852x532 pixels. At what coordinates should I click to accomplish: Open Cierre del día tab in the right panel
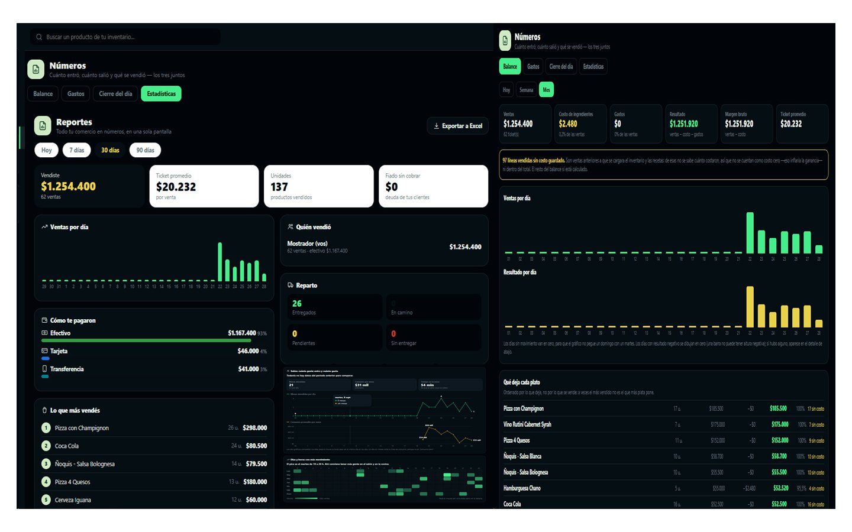click(x=561, y=67)
